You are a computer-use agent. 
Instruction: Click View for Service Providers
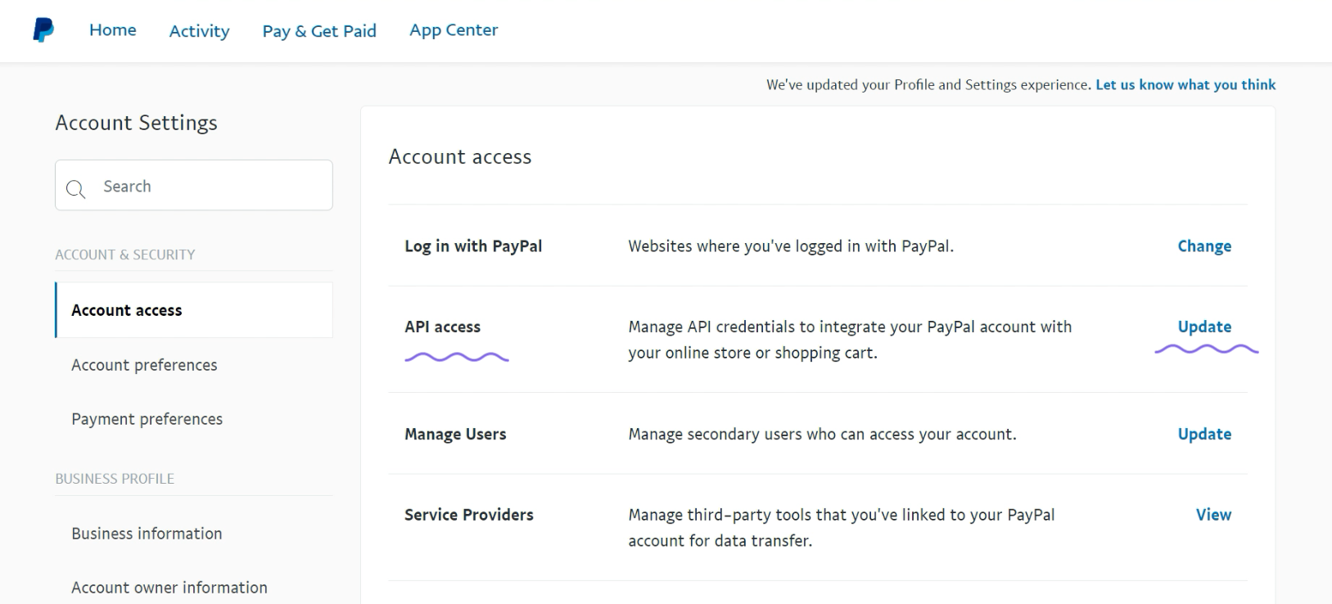pyautogui.click(x=1213, y=514)
